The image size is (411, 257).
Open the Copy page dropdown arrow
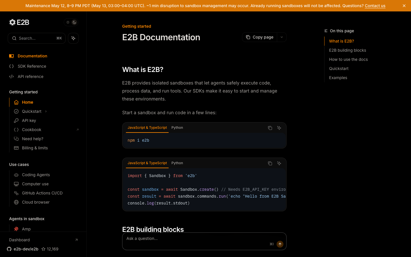tap(282, 37)
